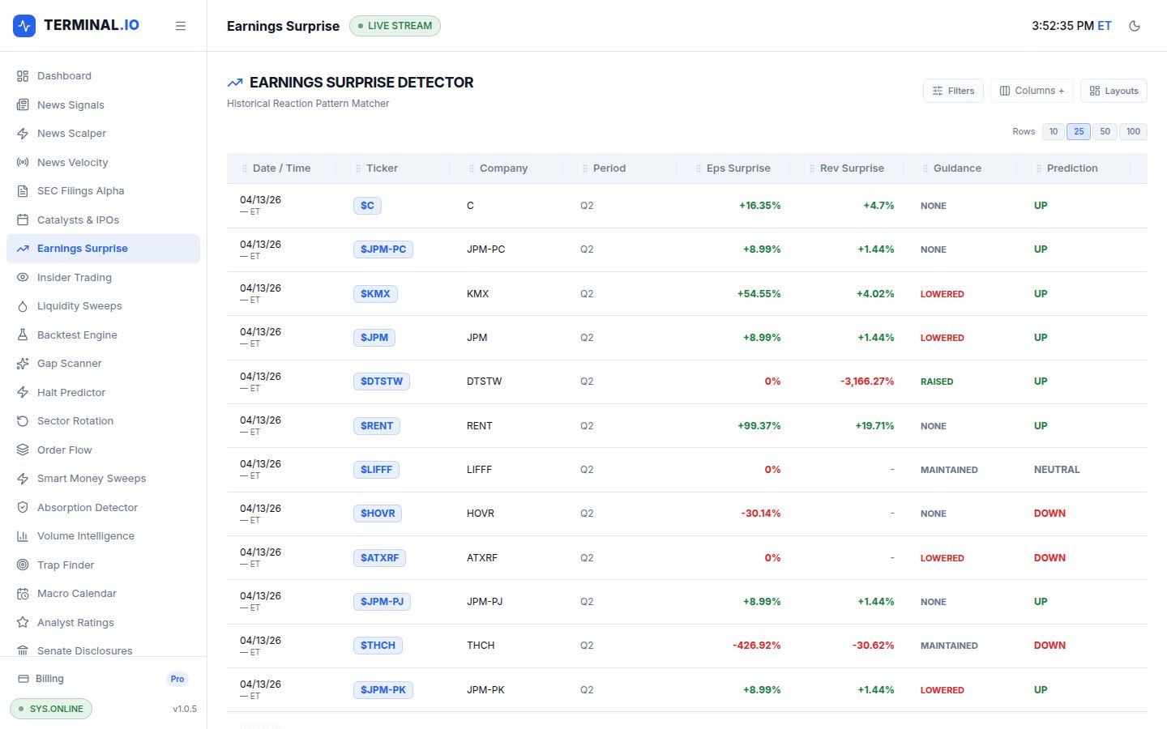Sort by the Eps Surprise column header

point(738,168)
